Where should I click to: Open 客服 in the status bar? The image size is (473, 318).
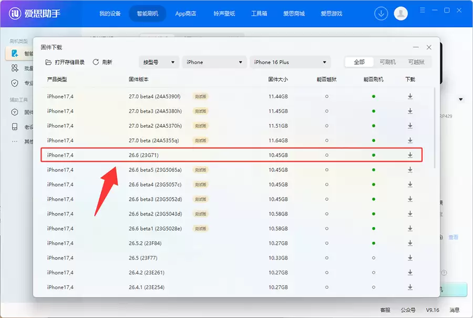pos(385,310)
